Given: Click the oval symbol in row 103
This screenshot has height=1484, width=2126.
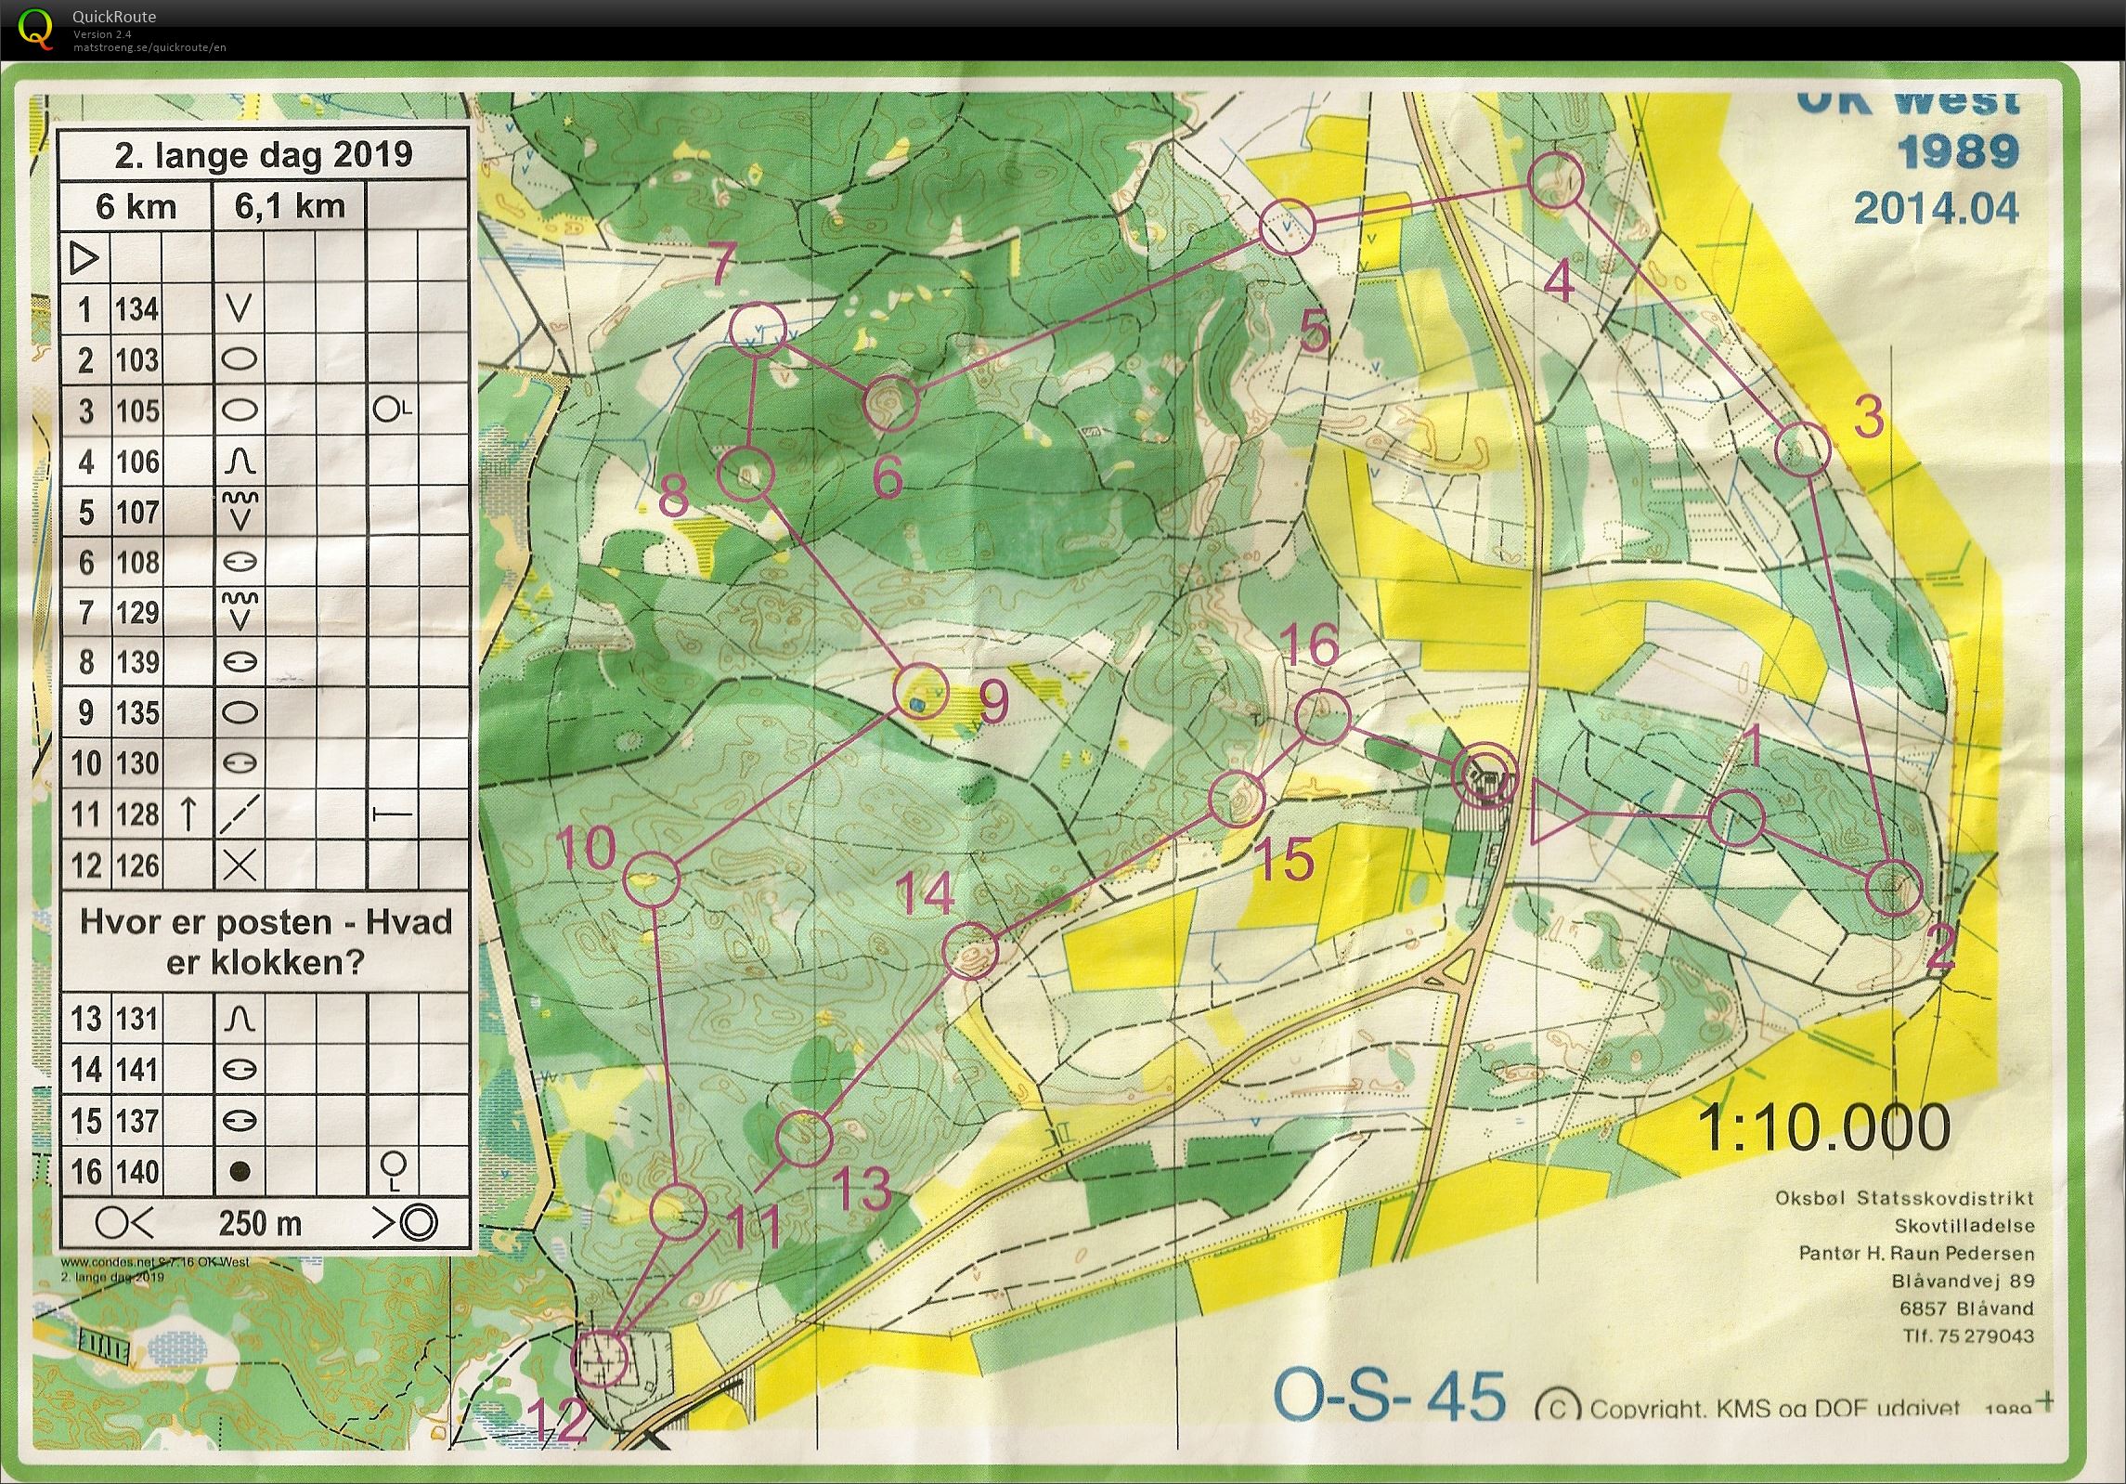Looking at the screenshot, I should (x=240, y=359).
